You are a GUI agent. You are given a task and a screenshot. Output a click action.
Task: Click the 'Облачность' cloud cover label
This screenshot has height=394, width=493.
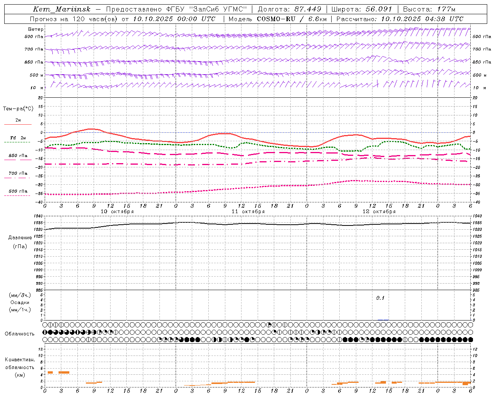pos(20,334)
